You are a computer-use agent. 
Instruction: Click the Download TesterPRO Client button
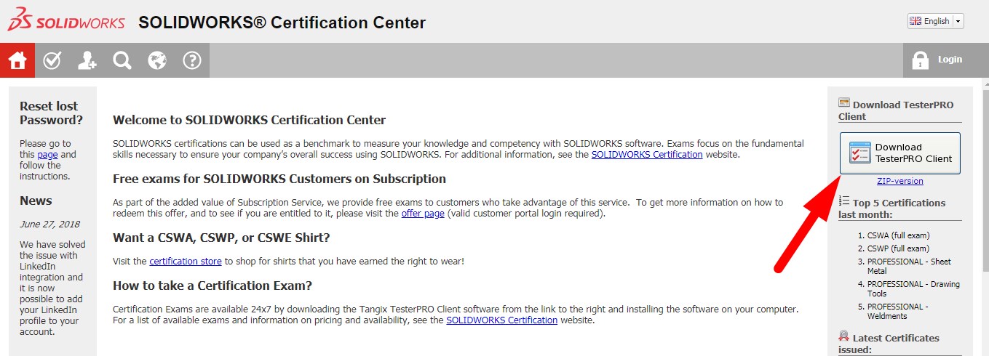(x=900, y=153)
